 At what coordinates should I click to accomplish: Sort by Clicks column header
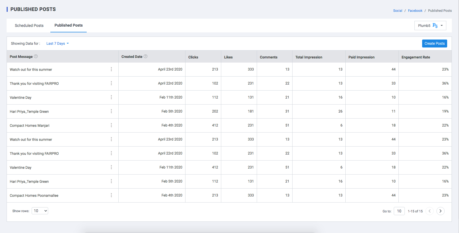[193, 57]
